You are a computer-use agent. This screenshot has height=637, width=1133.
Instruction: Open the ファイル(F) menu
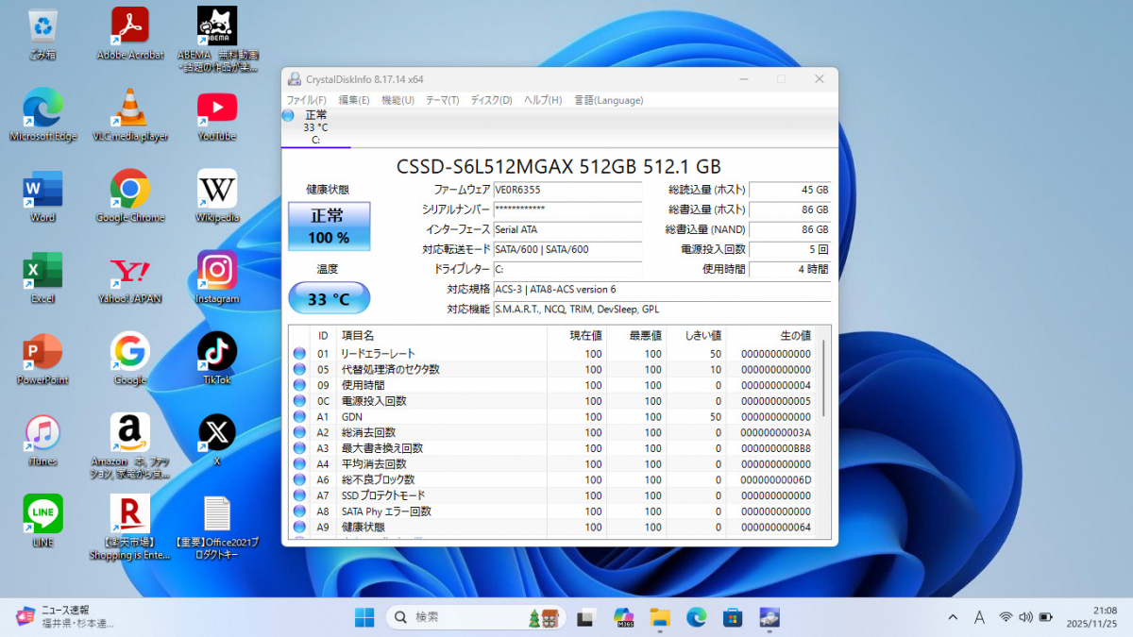pos(307,100)
